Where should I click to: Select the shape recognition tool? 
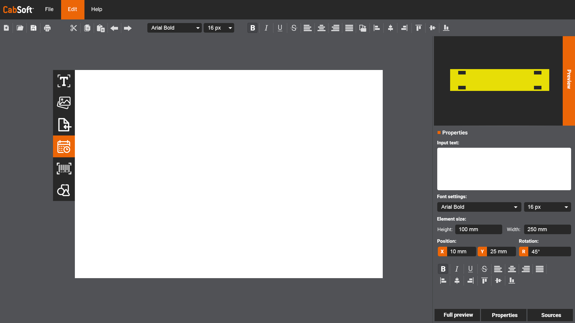click(64, 190)
